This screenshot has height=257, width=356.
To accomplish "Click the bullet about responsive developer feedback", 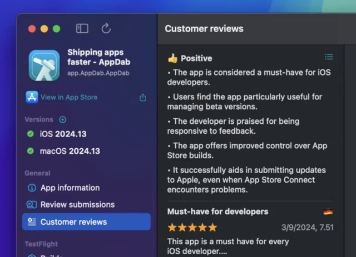I will click(234, 126).
